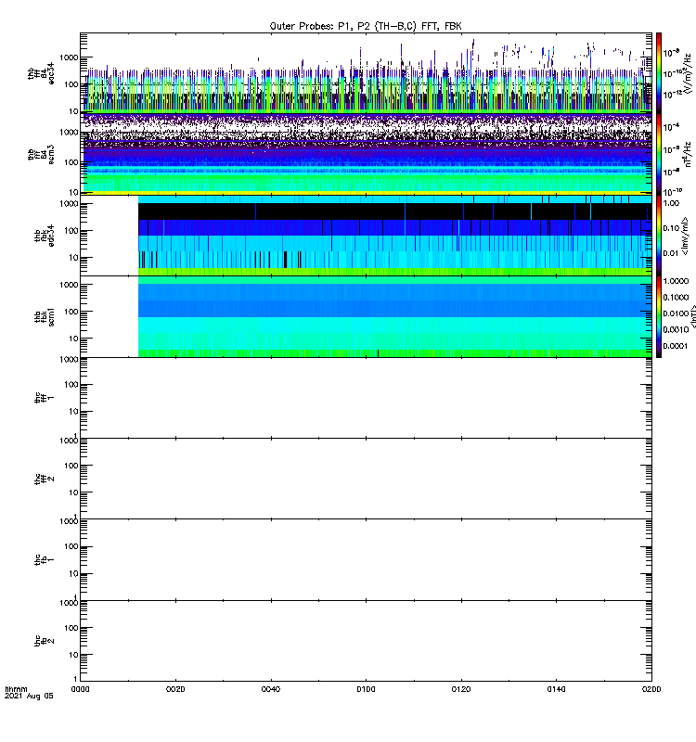The image size is (696, 742).
Task: Click the "0.10" value on the <|mV/m|> color bar
Action: [671, 228]
